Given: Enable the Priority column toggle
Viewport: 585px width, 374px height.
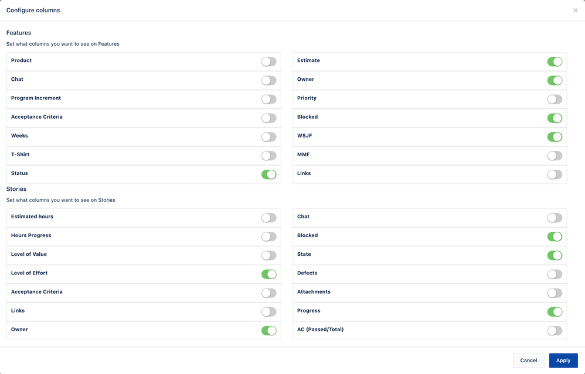Looking at the screenshot, I should [555, 99].
